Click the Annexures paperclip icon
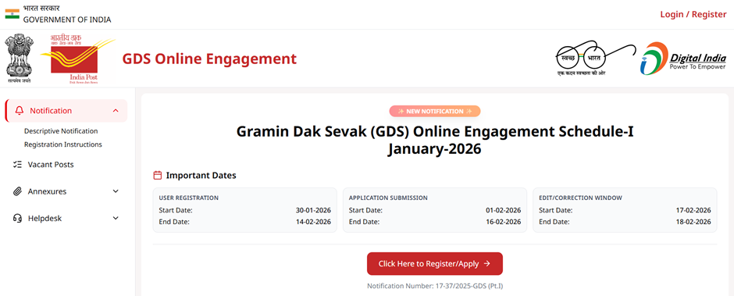Image resolution: width=734 pixels, height=296 pixels. click(x=18, y=191)
